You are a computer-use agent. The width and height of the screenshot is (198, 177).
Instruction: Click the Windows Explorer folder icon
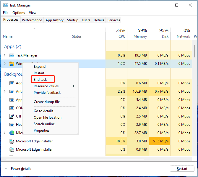(12, 64)
